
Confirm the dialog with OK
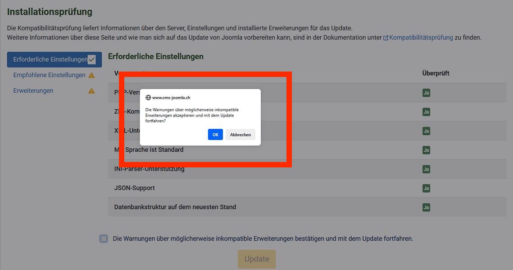click(215, 134)
